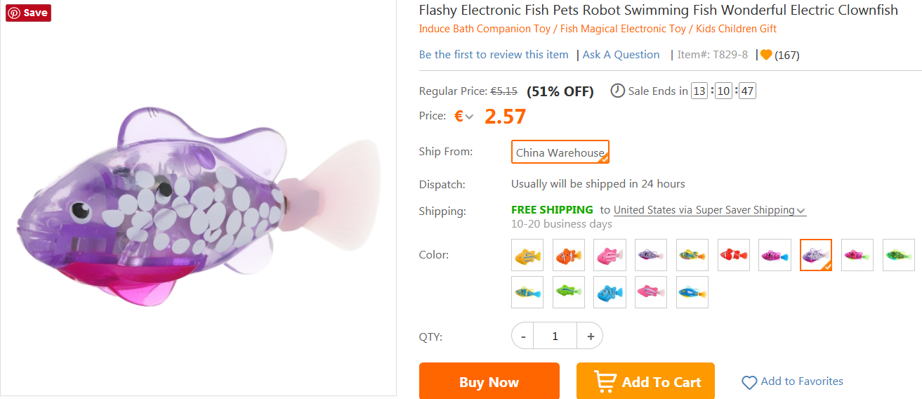The width and height of the screenshot is (922, 399).
Task: Click the Ask A Question link
Action: 621,55
